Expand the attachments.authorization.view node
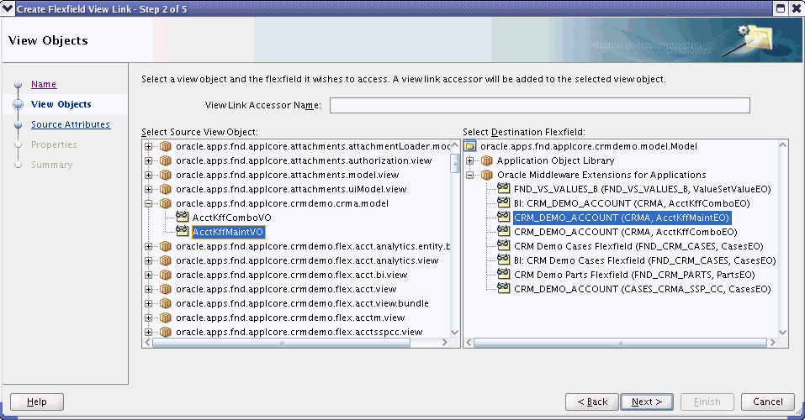This screenshot has height=420, width=805. click(x=148, y=161)
